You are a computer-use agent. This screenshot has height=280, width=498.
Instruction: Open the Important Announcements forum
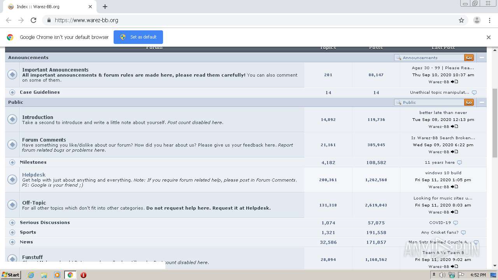(x=55, y=70)
